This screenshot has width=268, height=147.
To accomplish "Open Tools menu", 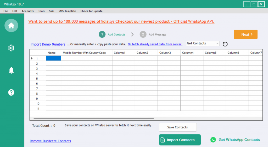I will coord(41,11).
